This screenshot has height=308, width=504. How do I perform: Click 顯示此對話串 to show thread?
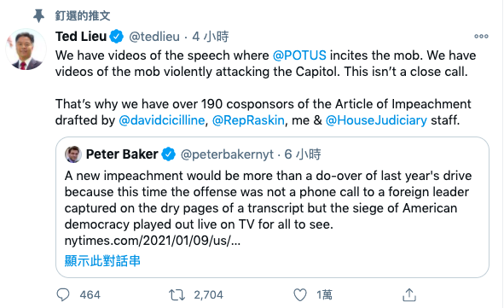(x=102, y=261)
